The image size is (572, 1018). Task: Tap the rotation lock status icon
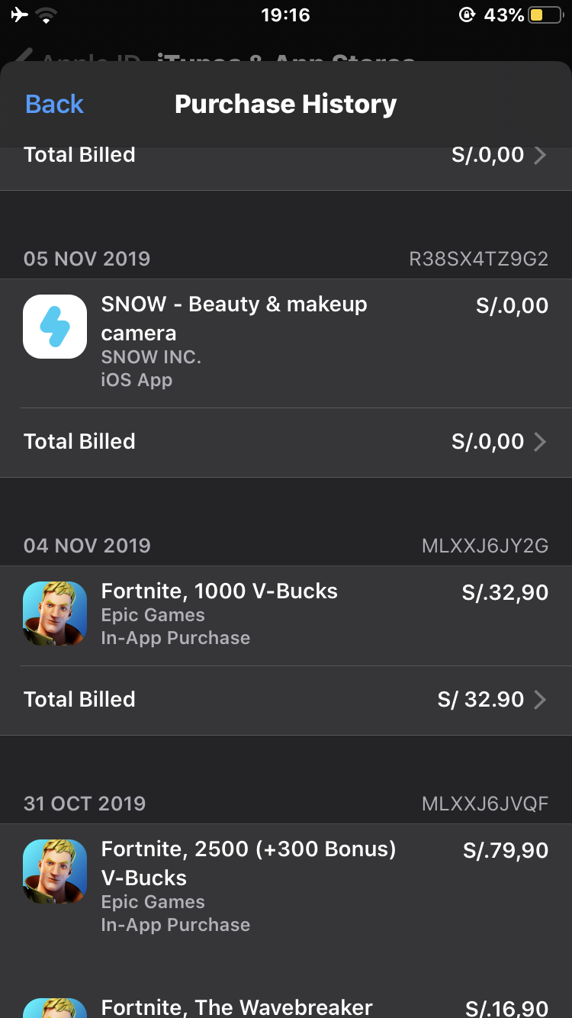click(x=467, y=15)
